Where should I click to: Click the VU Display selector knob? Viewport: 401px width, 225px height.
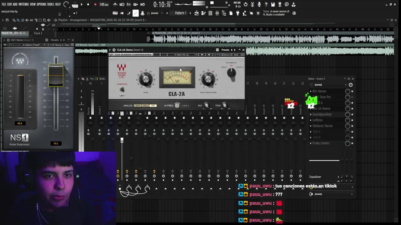[231, 72]
